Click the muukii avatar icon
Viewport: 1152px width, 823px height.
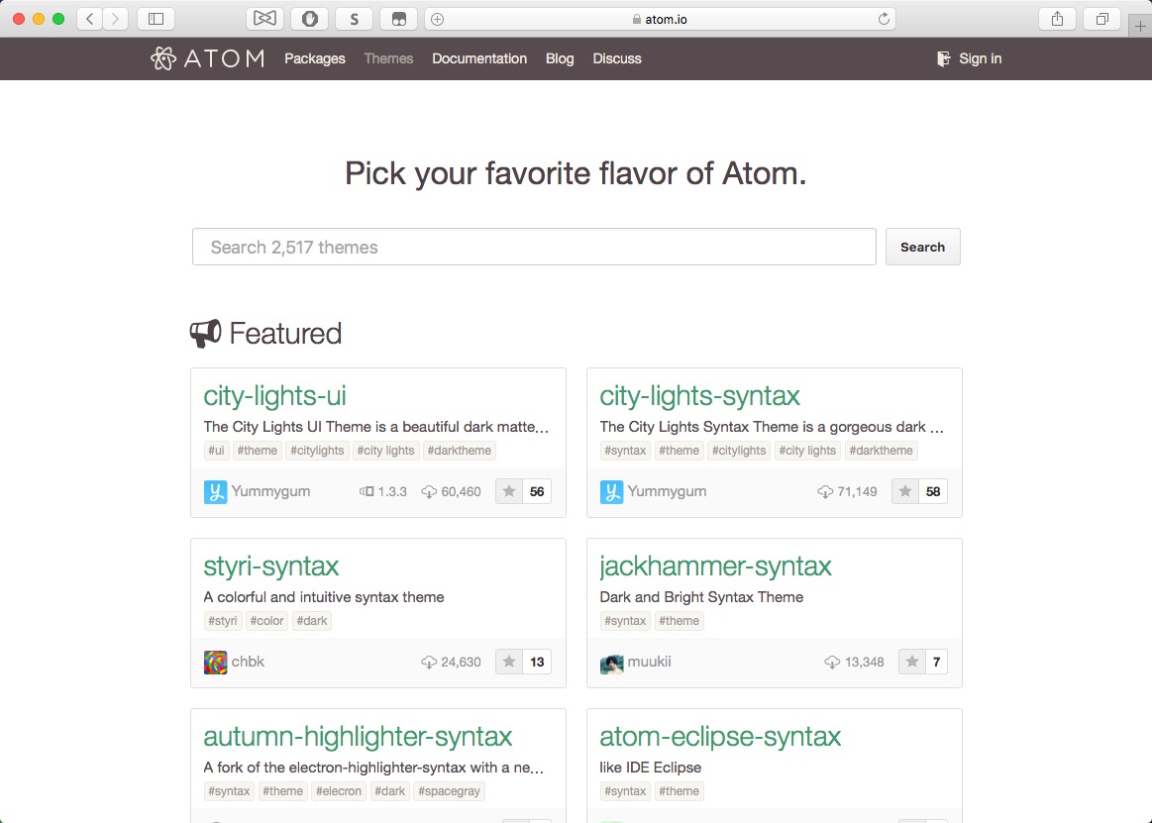click(x=611, y=662)
